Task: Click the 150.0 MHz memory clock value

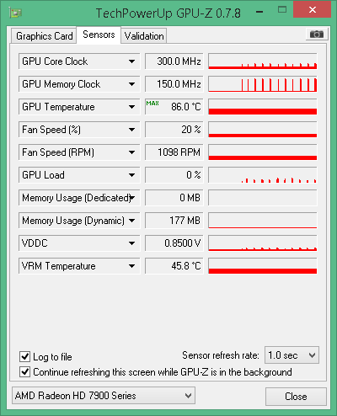Action: pyautogui.click(x=174, y=84)
